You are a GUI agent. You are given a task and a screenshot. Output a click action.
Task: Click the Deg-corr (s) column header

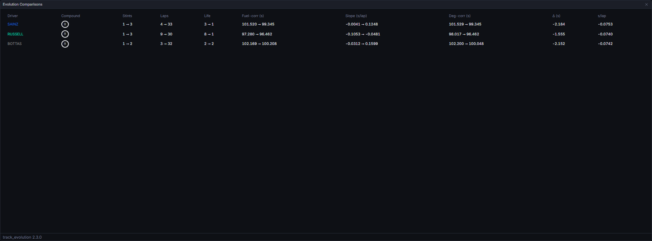coord(460,16)
